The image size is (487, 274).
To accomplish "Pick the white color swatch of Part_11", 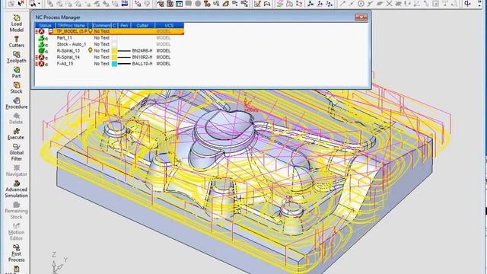I will (114, 38).
